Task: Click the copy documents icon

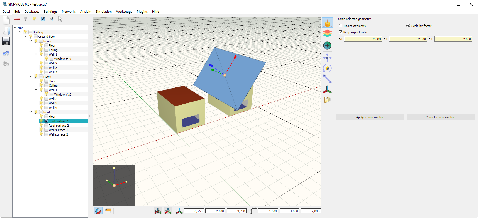Action: tap(327, 100)
